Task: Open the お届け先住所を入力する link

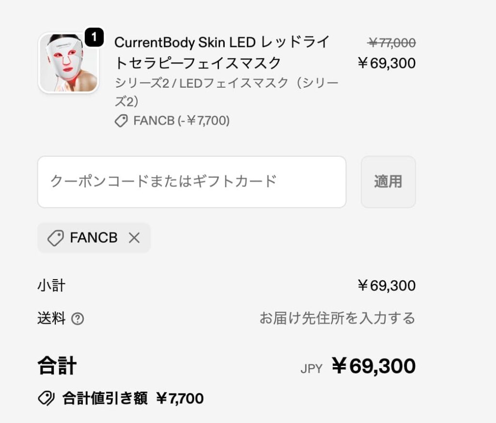Action: [x=338, y=318]
